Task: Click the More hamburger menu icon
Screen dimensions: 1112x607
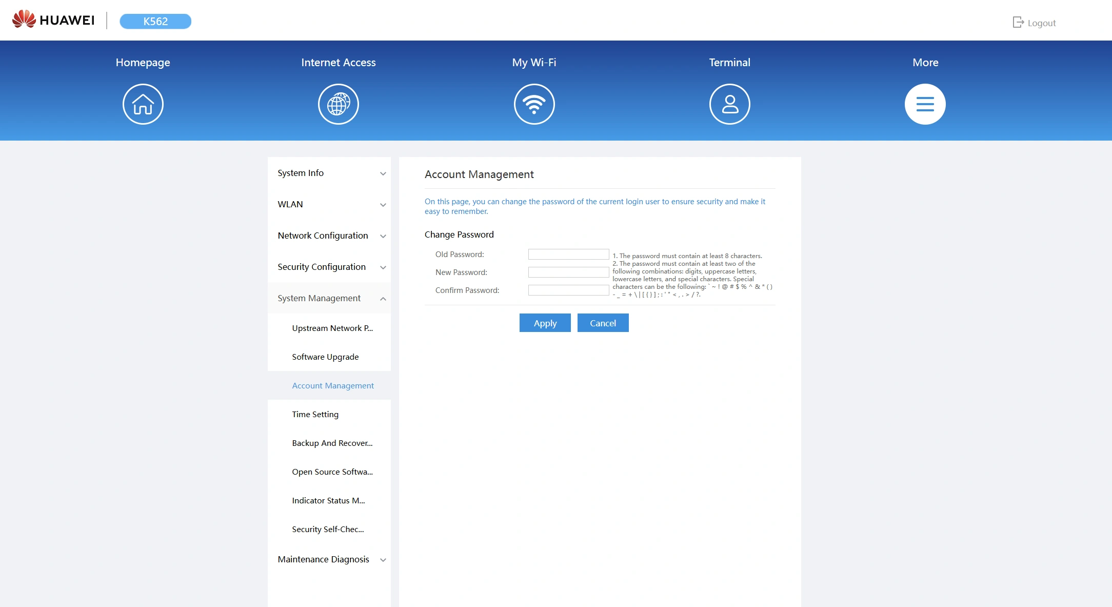Action: [x=925, y=104]
